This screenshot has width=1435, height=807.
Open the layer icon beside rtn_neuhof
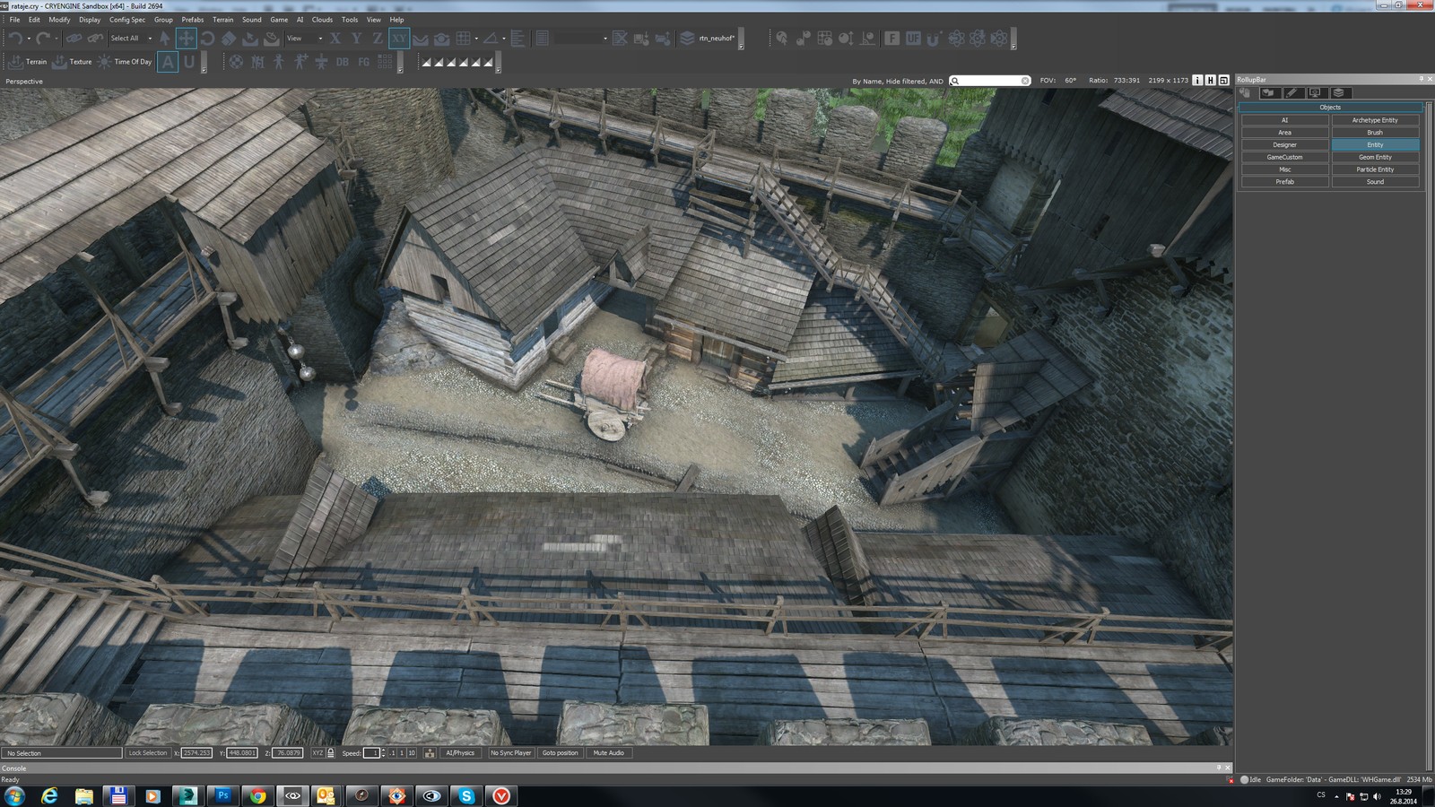[x=687, y=38]
